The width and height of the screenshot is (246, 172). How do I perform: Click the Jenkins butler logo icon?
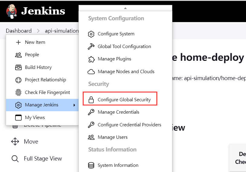coord(11,11)
